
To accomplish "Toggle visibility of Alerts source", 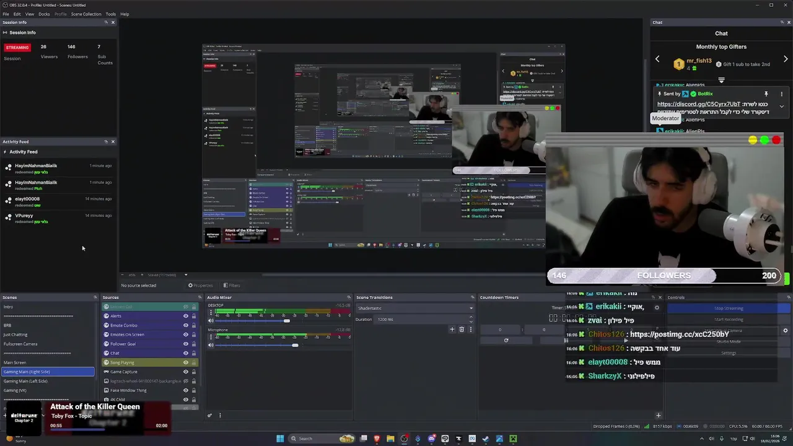I will [x=185, y=316].
